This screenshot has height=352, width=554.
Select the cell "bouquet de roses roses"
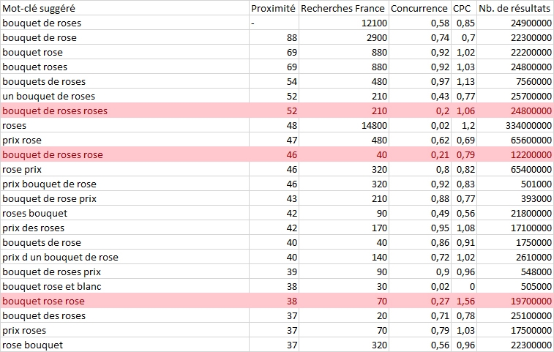click(x=124, y=111)
